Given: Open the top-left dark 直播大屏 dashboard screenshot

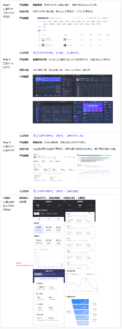Looking at the screenshot, I should click(x=52, y=86).
